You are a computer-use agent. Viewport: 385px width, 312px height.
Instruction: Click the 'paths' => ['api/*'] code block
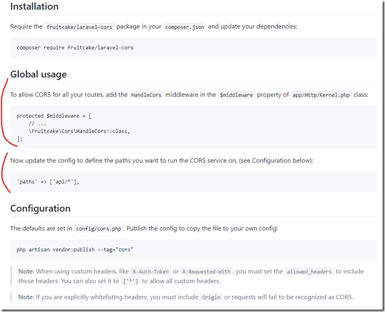[48, 182]
